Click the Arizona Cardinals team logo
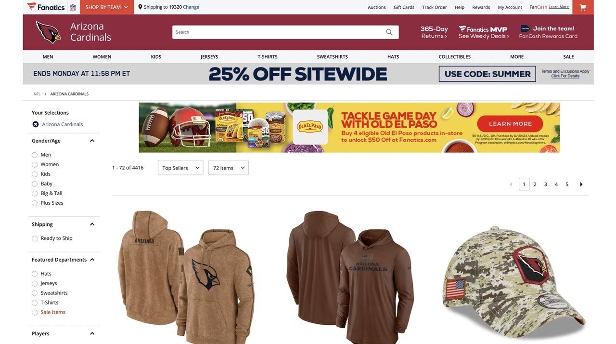 coord(48,32)
